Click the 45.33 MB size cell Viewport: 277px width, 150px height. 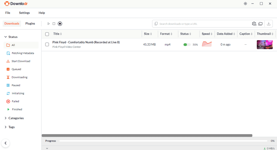pos(149,44)
